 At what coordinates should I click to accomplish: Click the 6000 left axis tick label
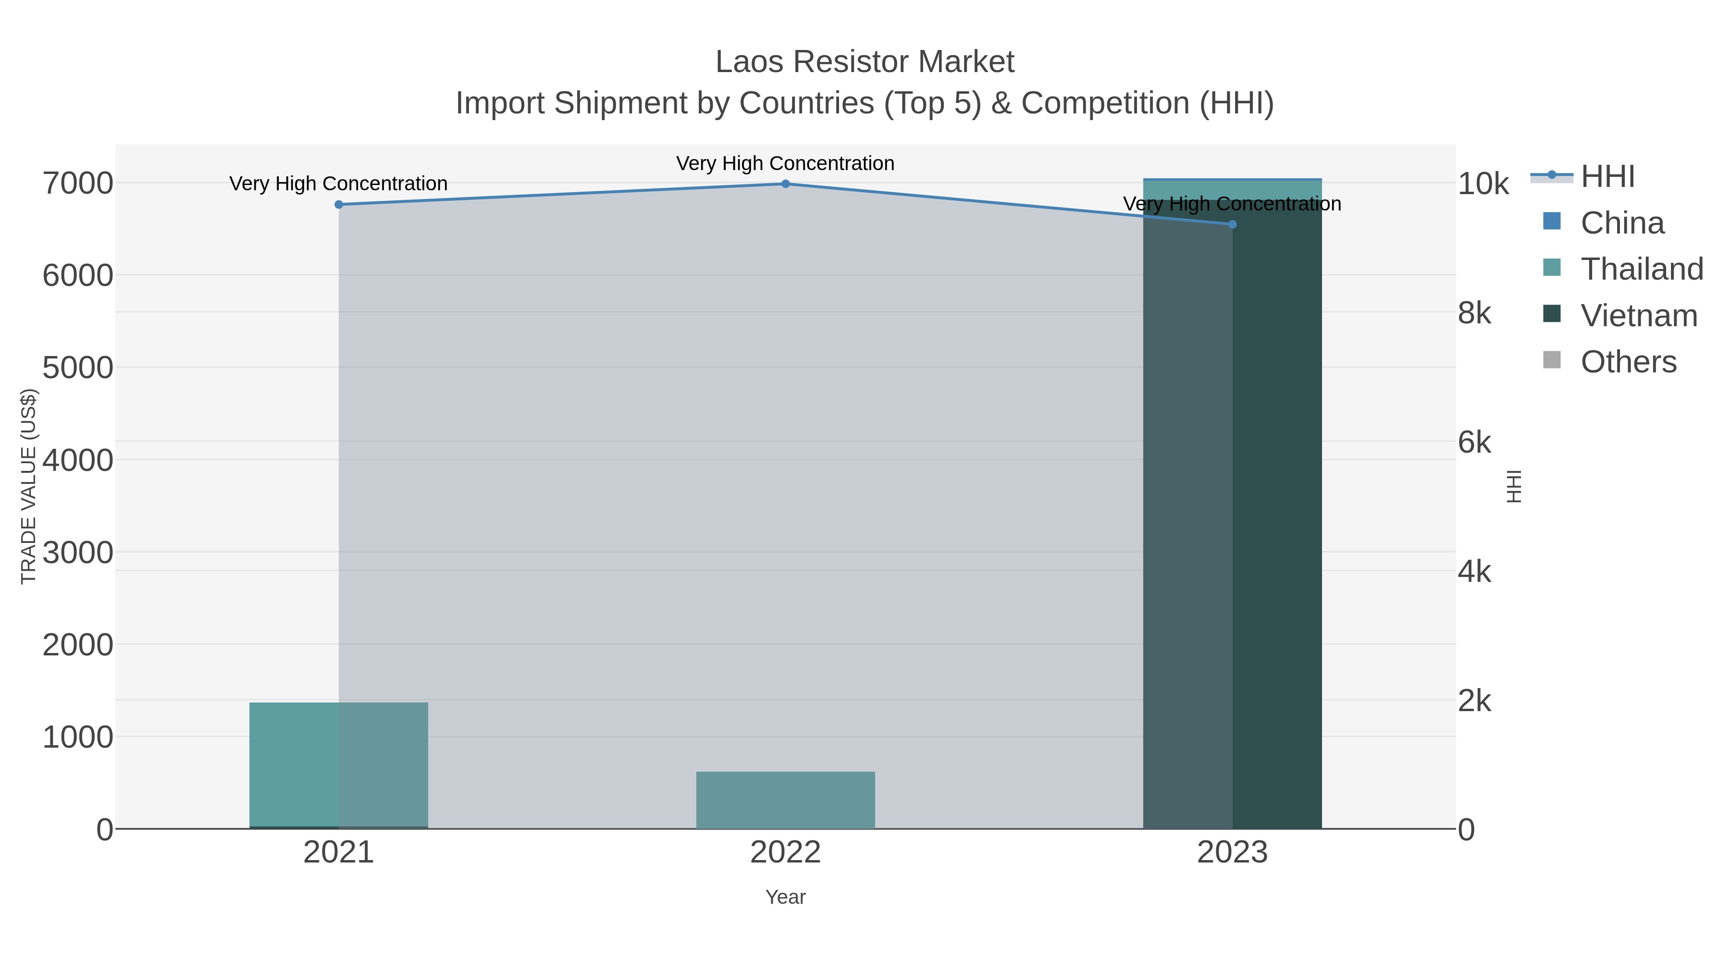pos(78,275)
